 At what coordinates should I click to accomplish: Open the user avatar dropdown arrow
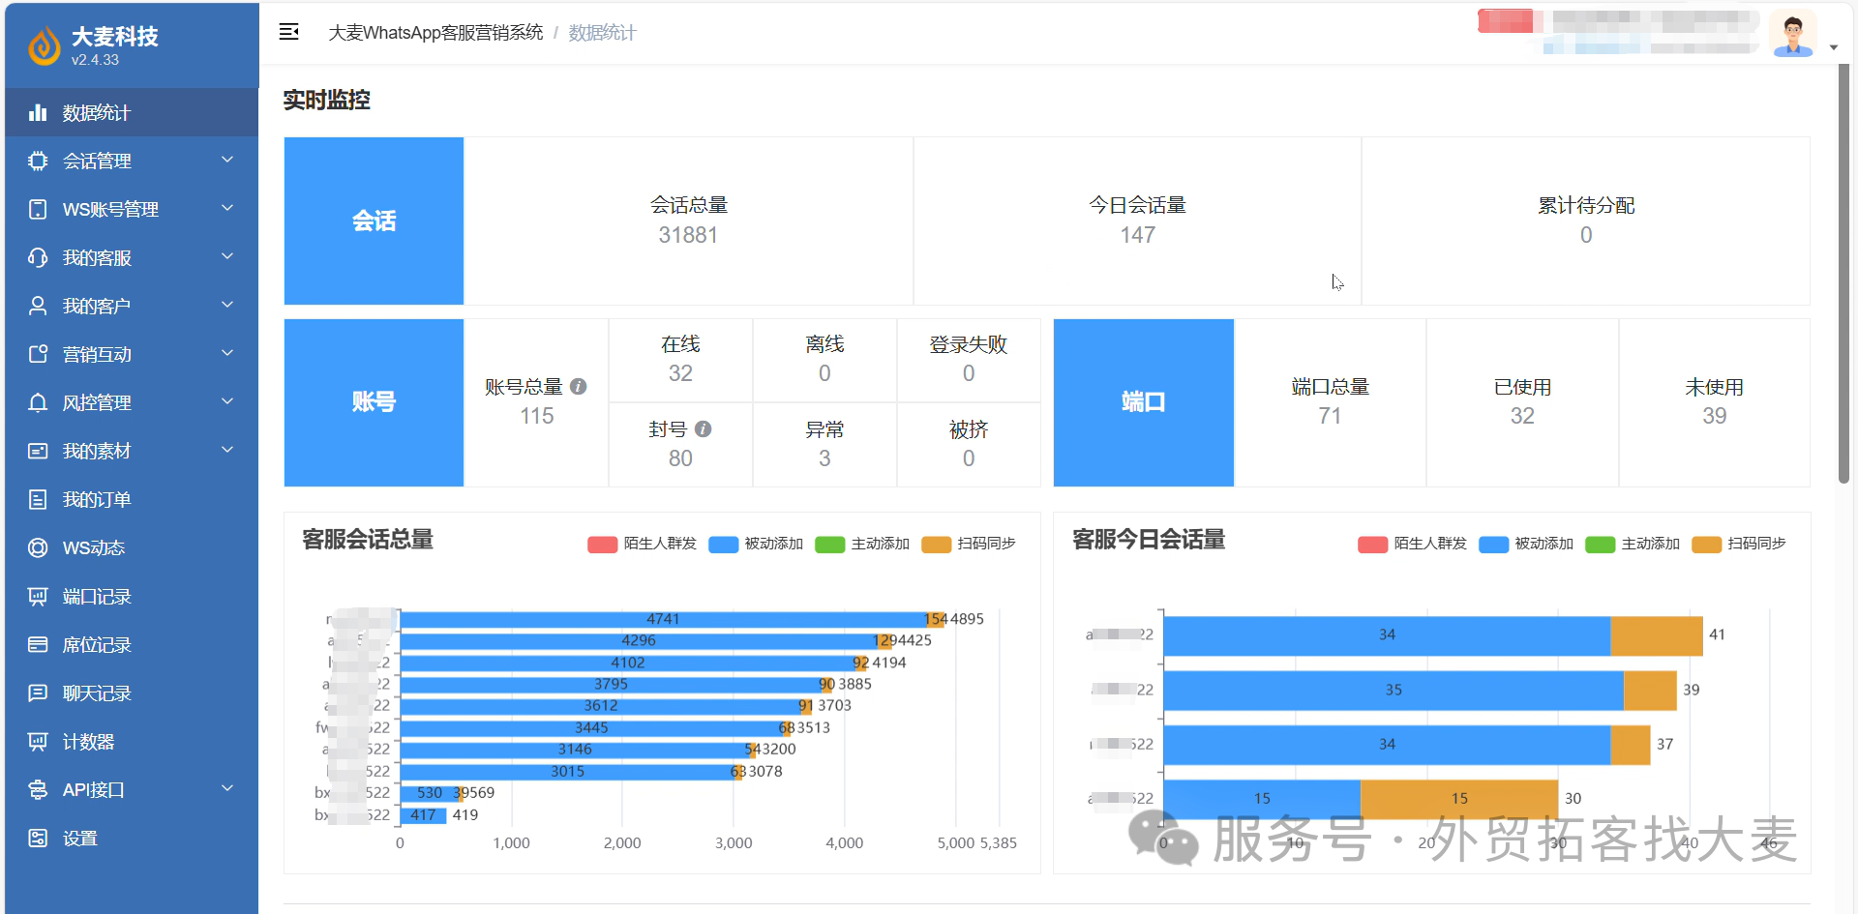(1834, 47)
